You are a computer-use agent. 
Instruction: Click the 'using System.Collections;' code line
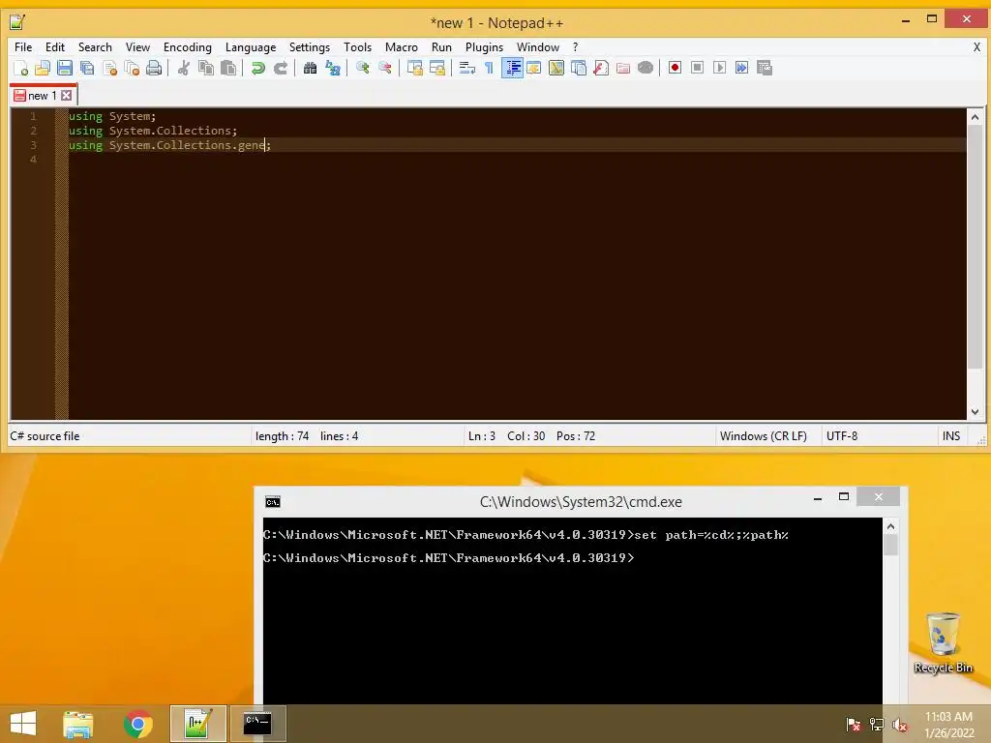(153, 131)
